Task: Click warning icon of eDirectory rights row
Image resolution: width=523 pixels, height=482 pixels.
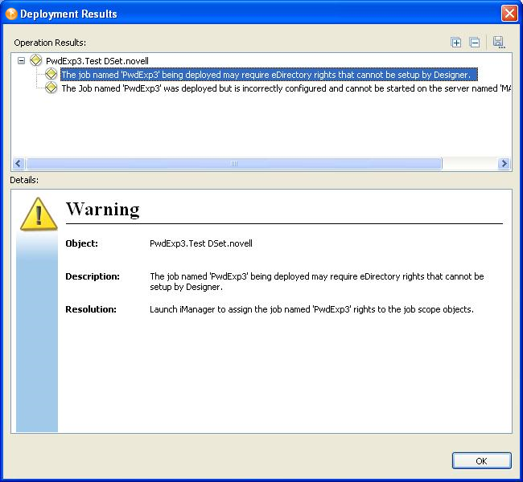Action: (51, 74)
